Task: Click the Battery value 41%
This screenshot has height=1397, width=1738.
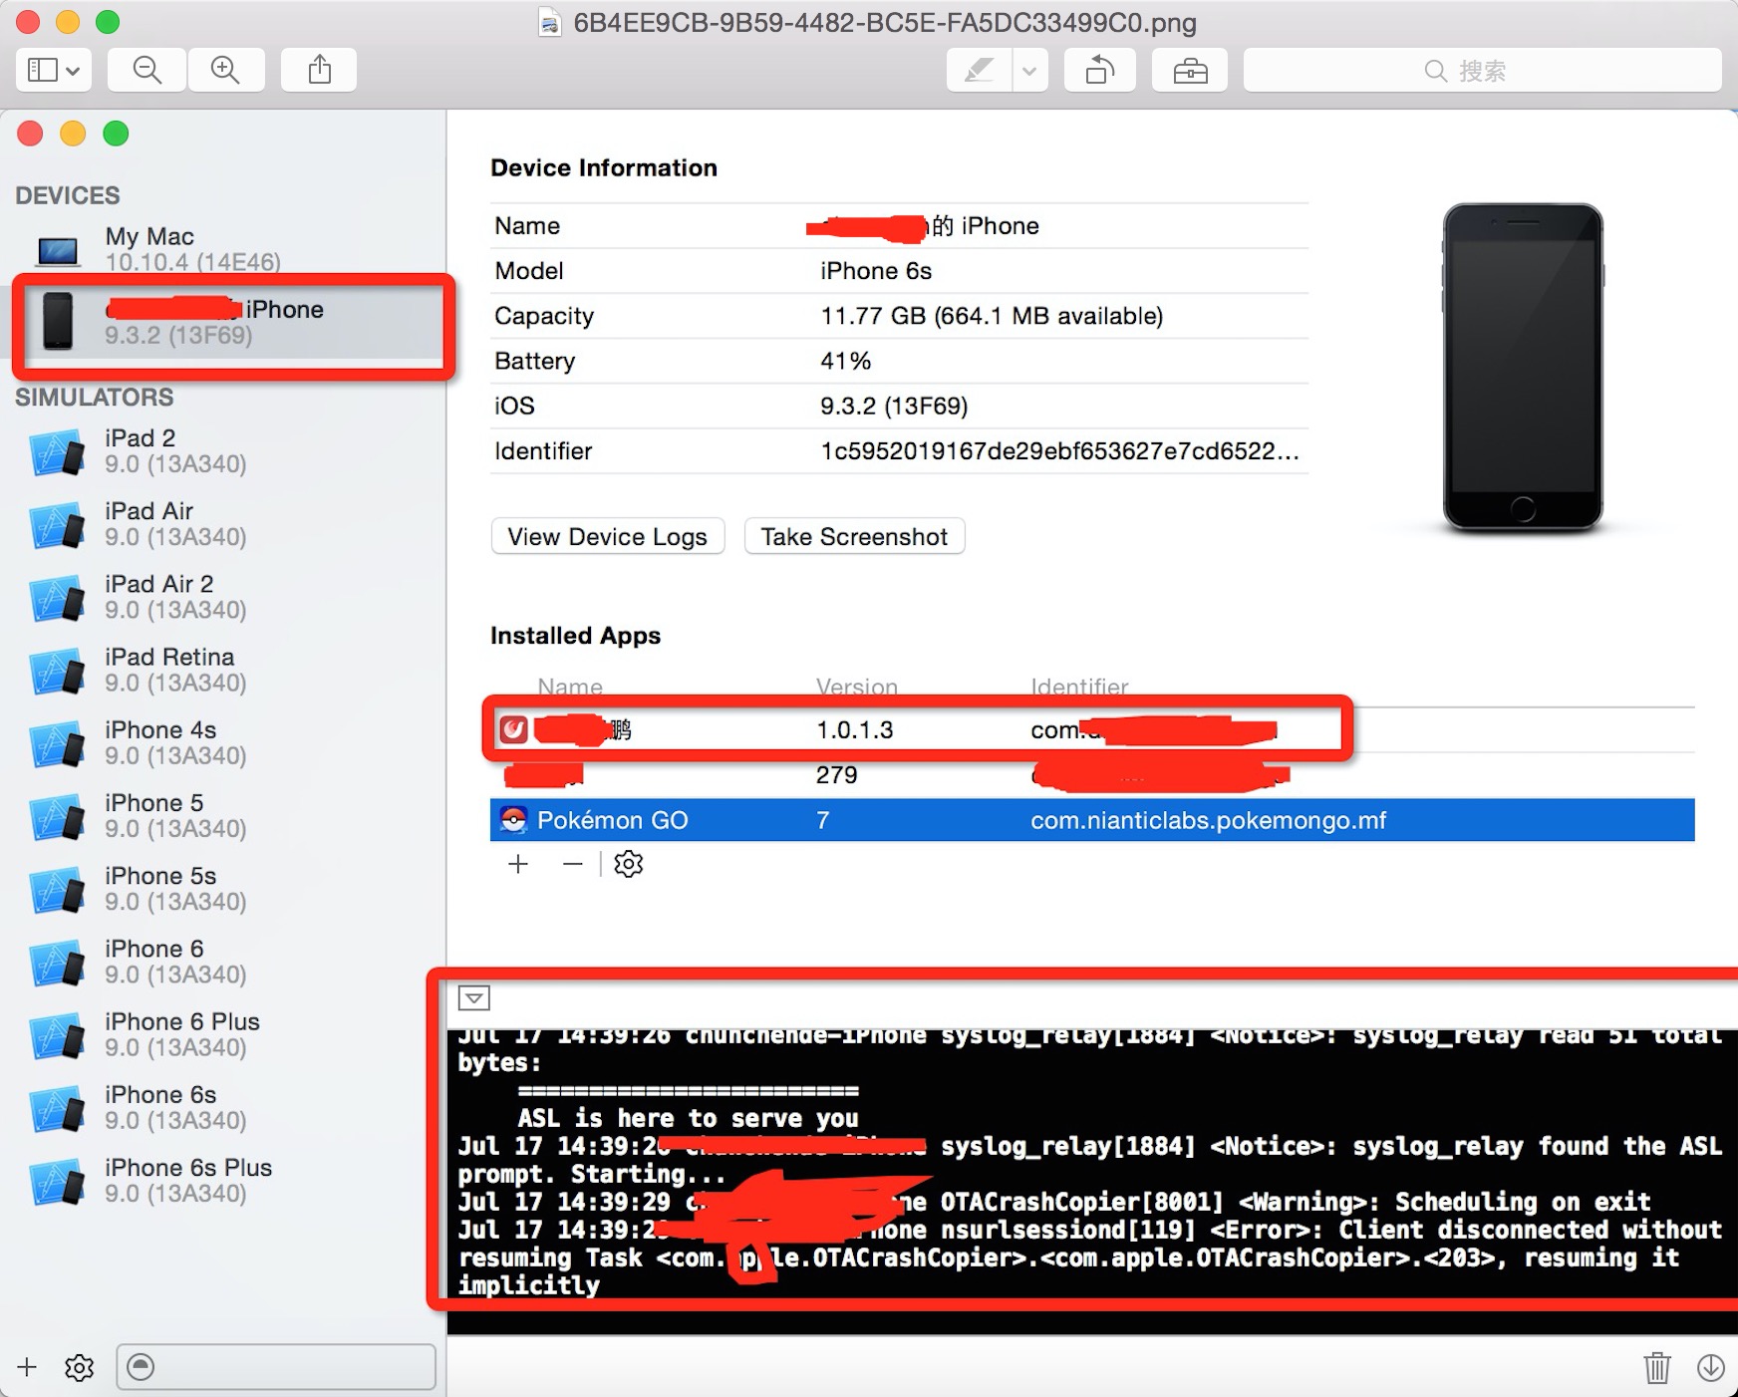Action: [845, 361]
